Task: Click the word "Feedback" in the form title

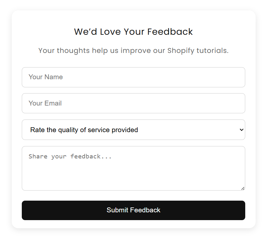Action: (170, 32)
